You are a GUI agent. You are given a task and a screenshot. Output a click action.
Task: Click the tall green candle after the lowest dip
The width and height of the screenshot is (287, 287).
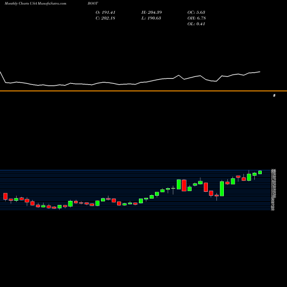click(x=222, y=189)
